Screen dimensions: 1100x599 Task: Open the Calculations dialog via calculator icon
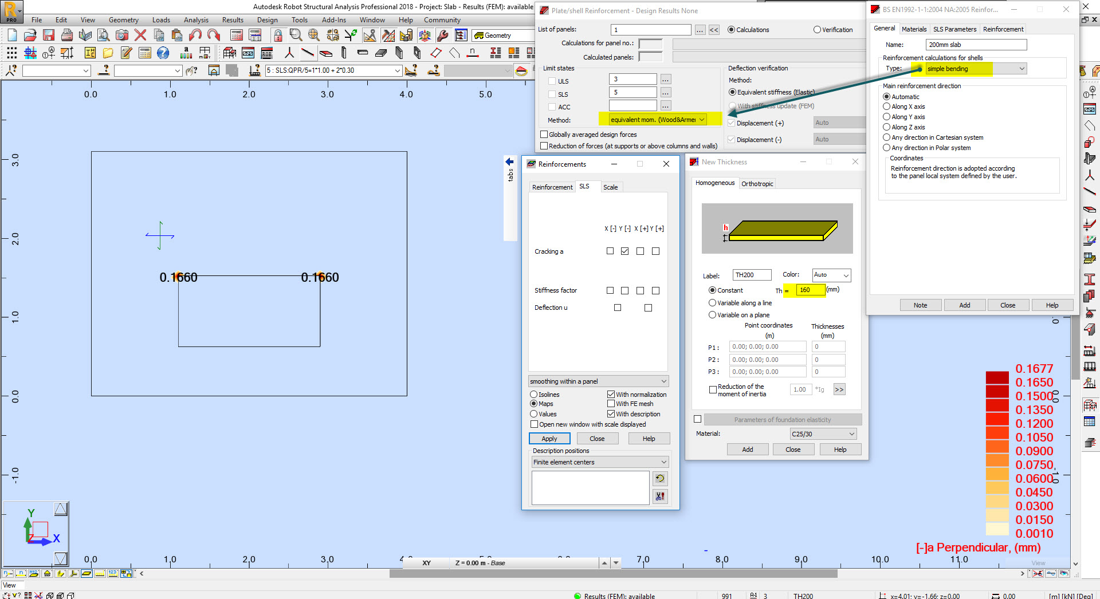237,36
